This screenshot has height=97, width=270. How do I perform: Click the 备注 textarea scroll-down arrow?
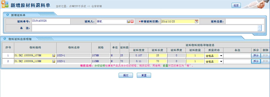pos(259,30)
